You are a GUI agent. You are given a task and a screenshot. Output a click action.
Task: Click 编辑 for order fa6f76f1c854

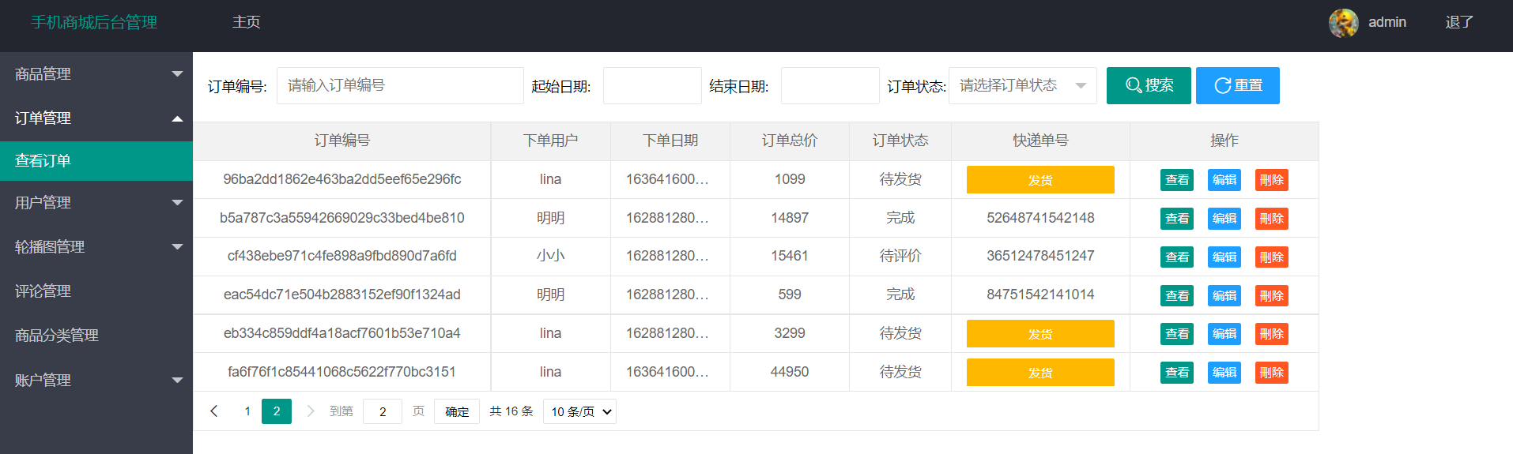1224,373
